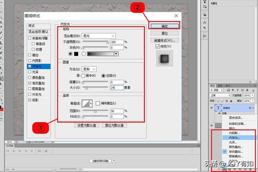
Task: Lock all padlock icon in Layers panel
Action: coord(231,101)
